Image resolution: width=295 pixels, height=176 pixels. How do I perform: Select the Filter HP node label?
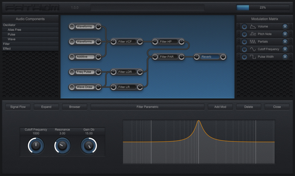[x=168, y=42]
